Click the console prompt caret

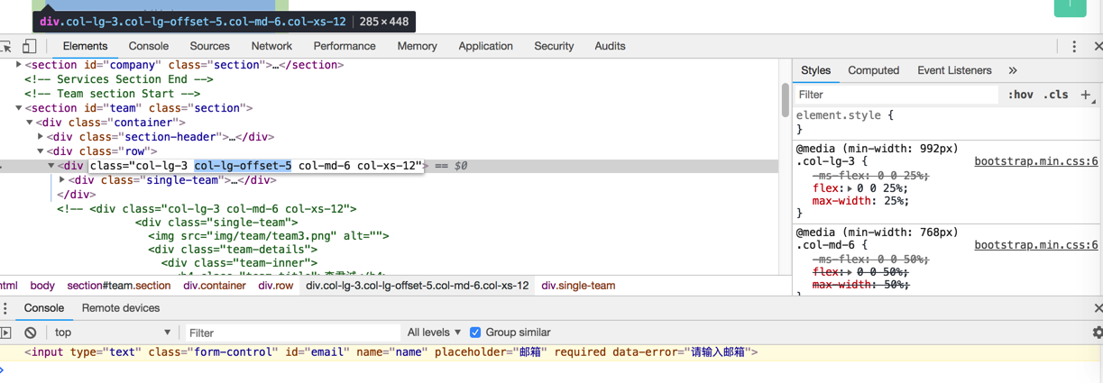click(x=3, y=369)
